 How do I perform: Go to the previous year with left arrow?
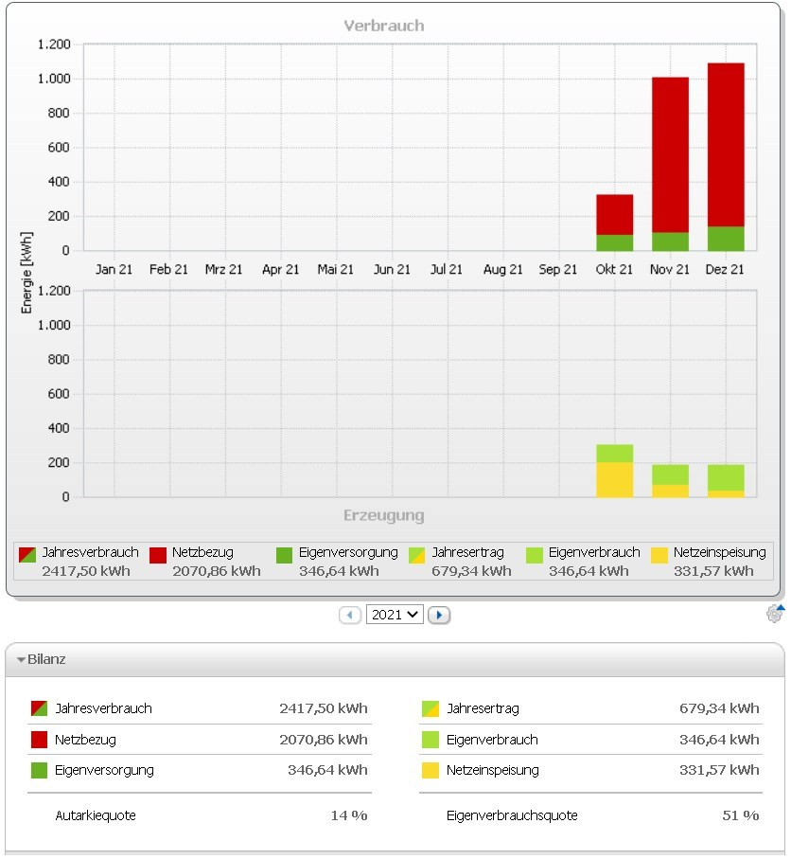(x=350, y=616)
